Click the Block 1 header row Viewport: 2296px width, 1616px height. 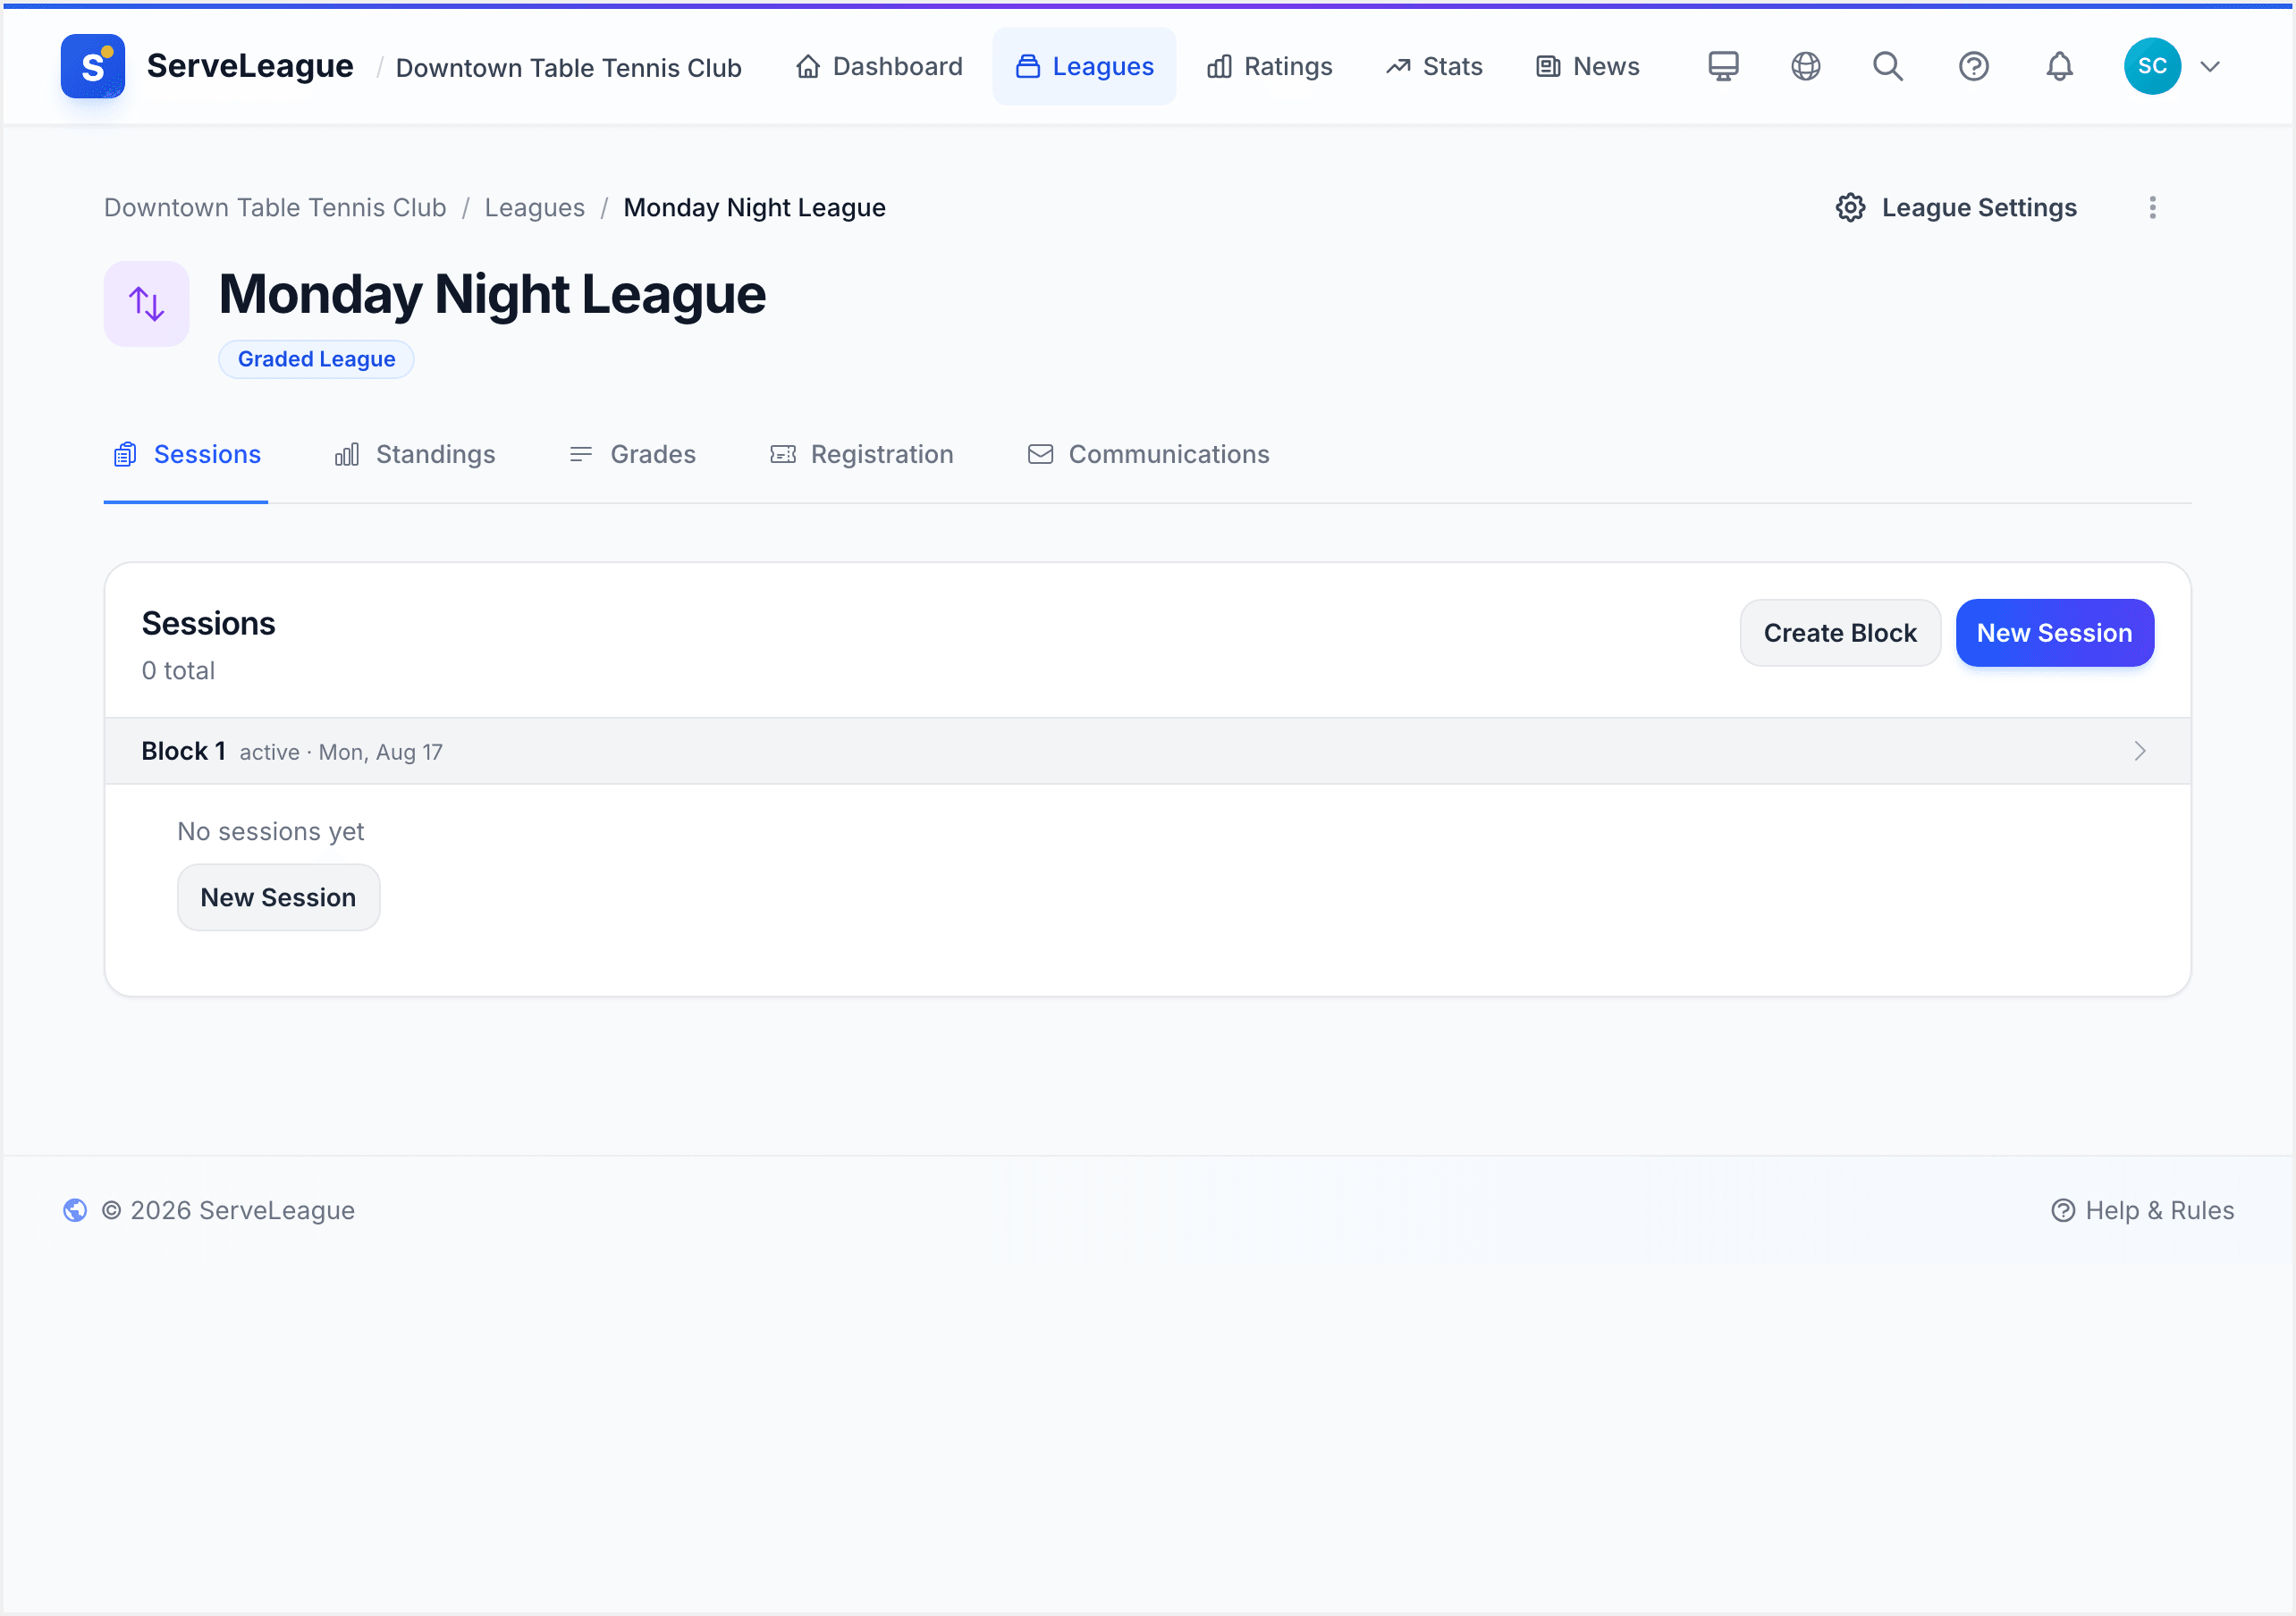[1148, 751]
